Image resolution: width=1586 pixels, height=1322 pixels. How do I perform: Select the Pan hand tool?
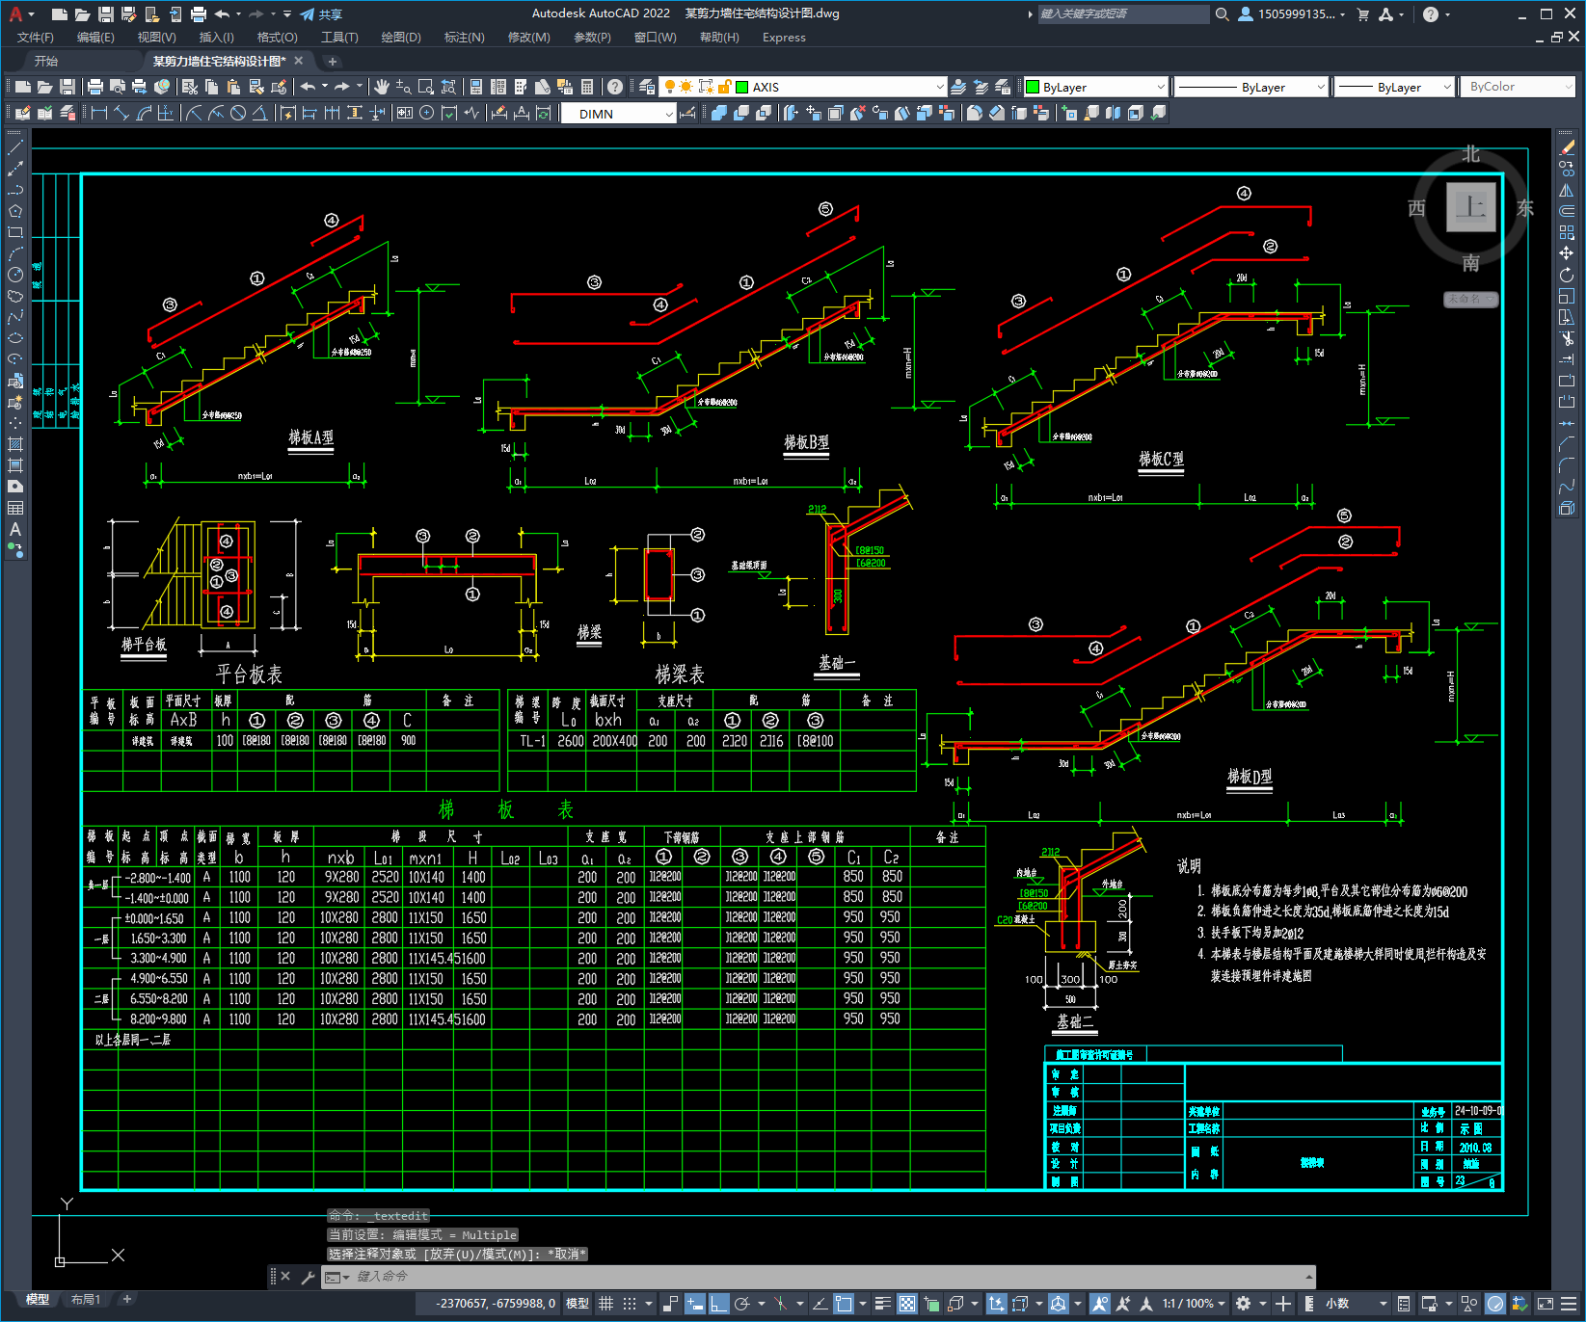coord(382,87)
